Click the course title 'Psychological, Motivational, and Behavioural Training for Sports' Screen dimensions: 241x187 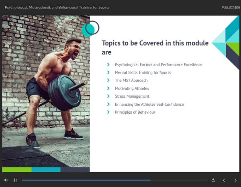click(x=57, y=7)
